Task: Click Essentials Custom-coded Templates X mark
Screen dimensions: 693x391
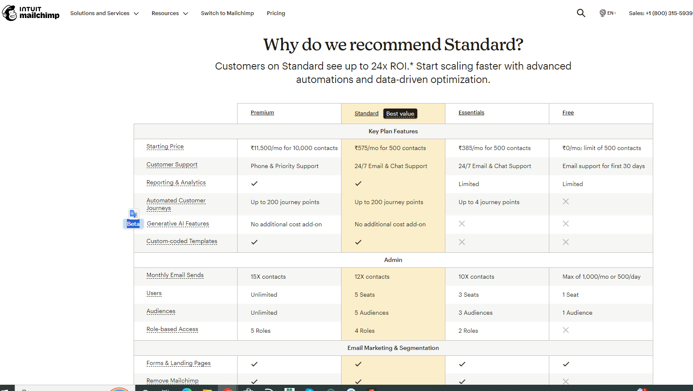Action: pos(462,242)
